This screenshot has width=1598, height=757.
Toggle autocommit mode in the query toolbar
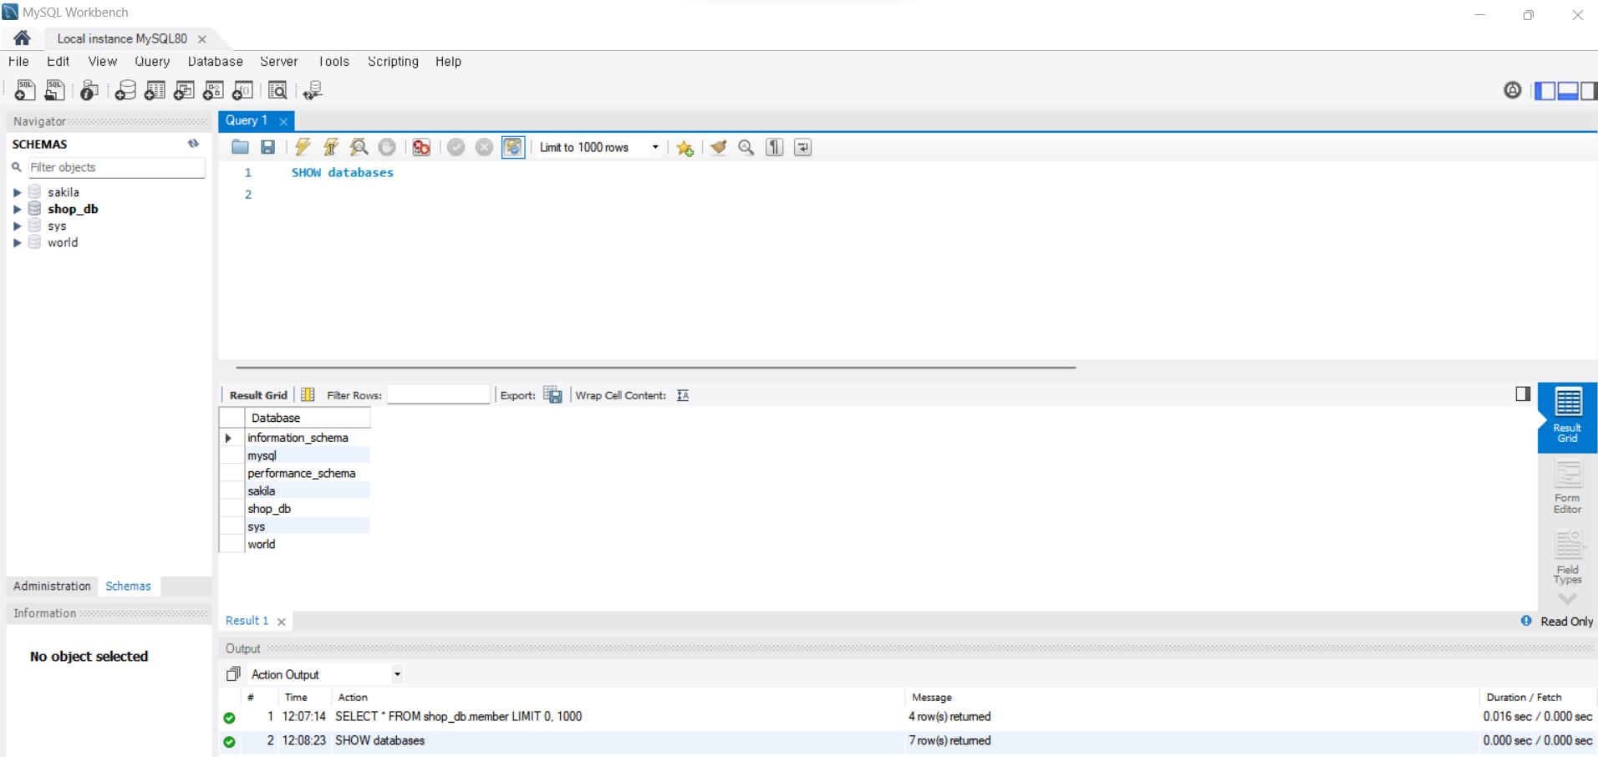coord(512,147)
